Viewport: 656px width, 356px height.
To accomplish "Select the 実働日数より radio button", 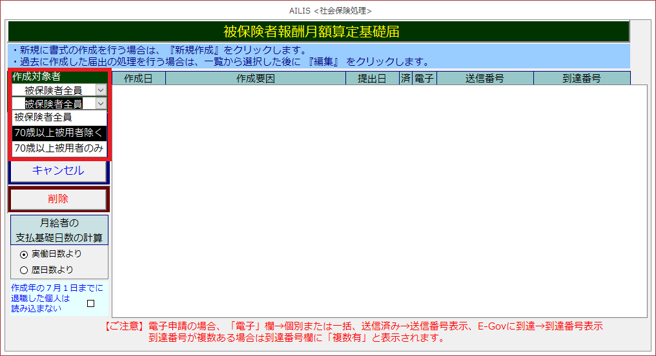I will [x=24, y=254].
